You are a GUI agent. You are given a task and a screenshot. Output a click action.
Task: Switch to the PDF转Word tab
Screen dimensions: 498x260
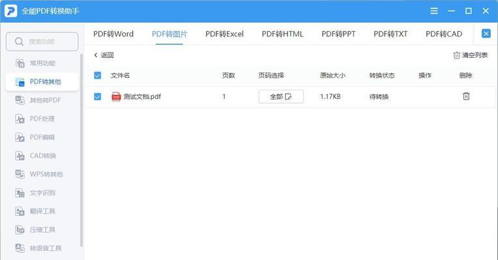tap(113, 34)
